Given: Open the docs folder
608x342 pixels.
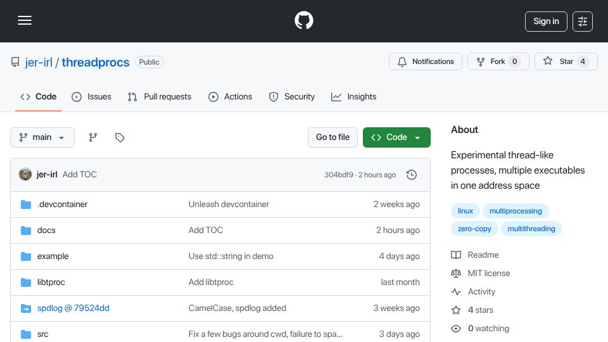Looking at the screenshot, I should point(46,231).
